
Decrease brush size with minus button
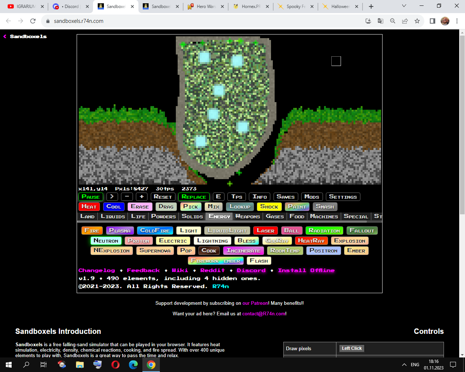(x=127, y=197)
